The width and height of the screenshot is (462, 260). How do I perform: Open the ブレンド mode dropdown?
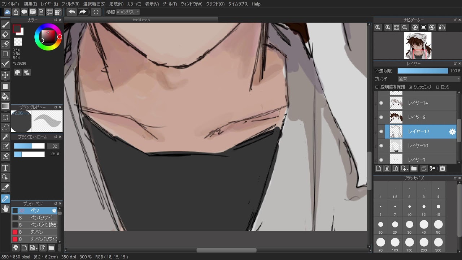point(429,79)
